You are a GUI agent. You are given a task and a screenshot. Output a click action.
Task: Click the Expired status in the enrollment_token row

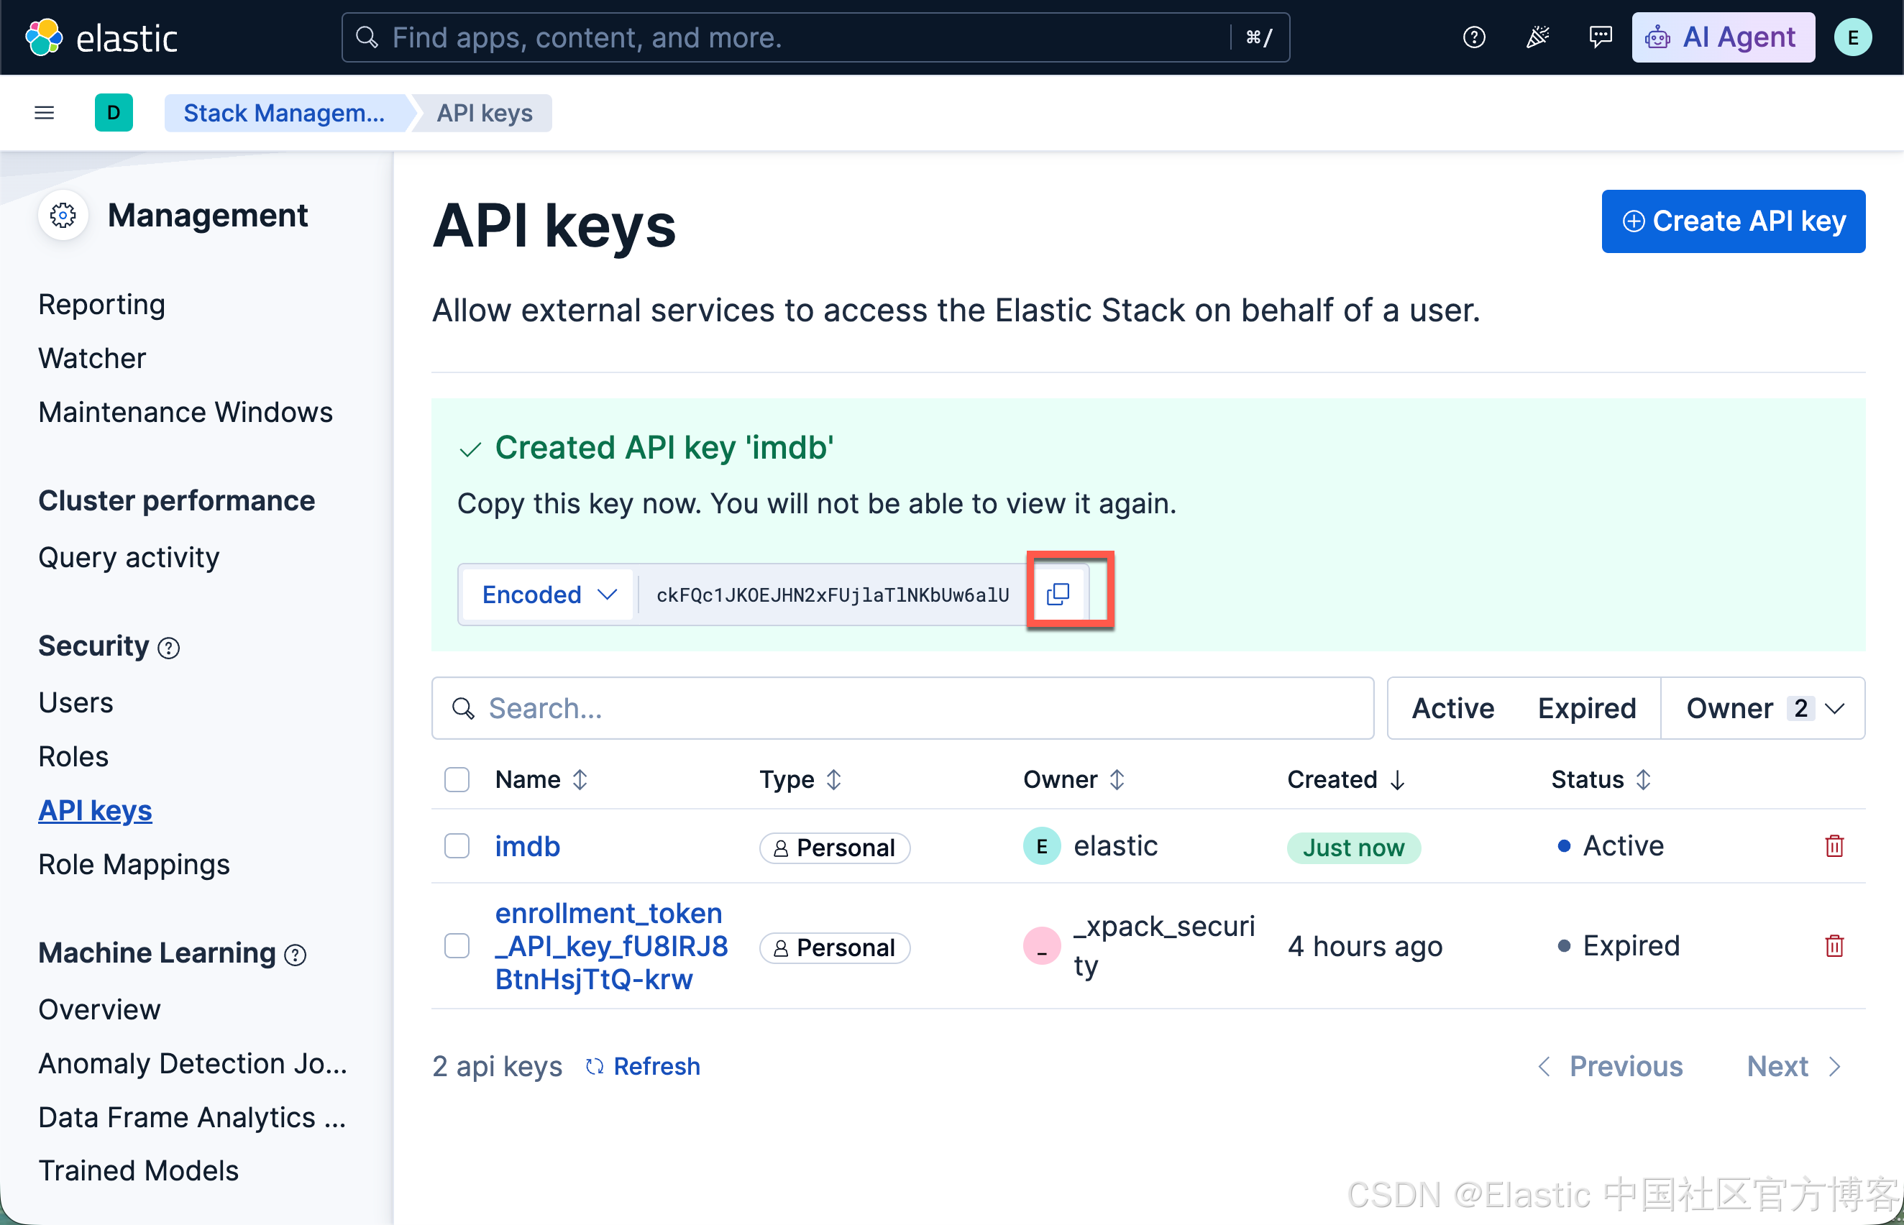point(1619,946)
